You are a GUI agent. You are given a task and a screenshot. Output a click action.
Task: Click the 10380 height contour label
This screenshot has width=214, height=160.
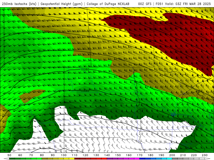tap(85, 69)
